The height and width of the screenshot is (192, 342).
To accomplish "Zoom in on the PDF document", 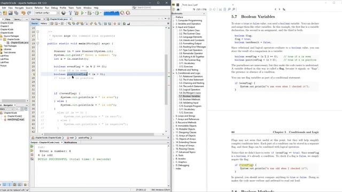I will [x=234, y=10].
